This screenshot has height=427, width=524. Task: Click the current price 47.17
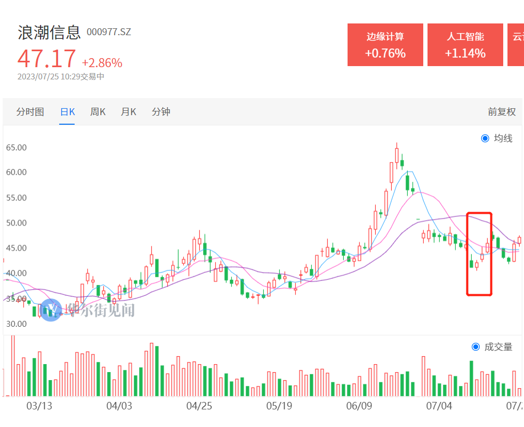tap(47, 59)
